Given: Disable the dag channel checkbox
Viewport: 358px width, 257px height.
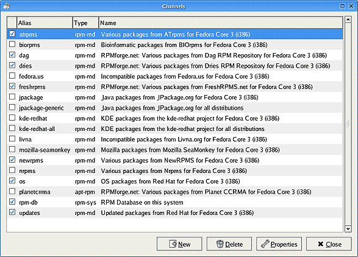Looking at the screenshot, I should 12,55.
